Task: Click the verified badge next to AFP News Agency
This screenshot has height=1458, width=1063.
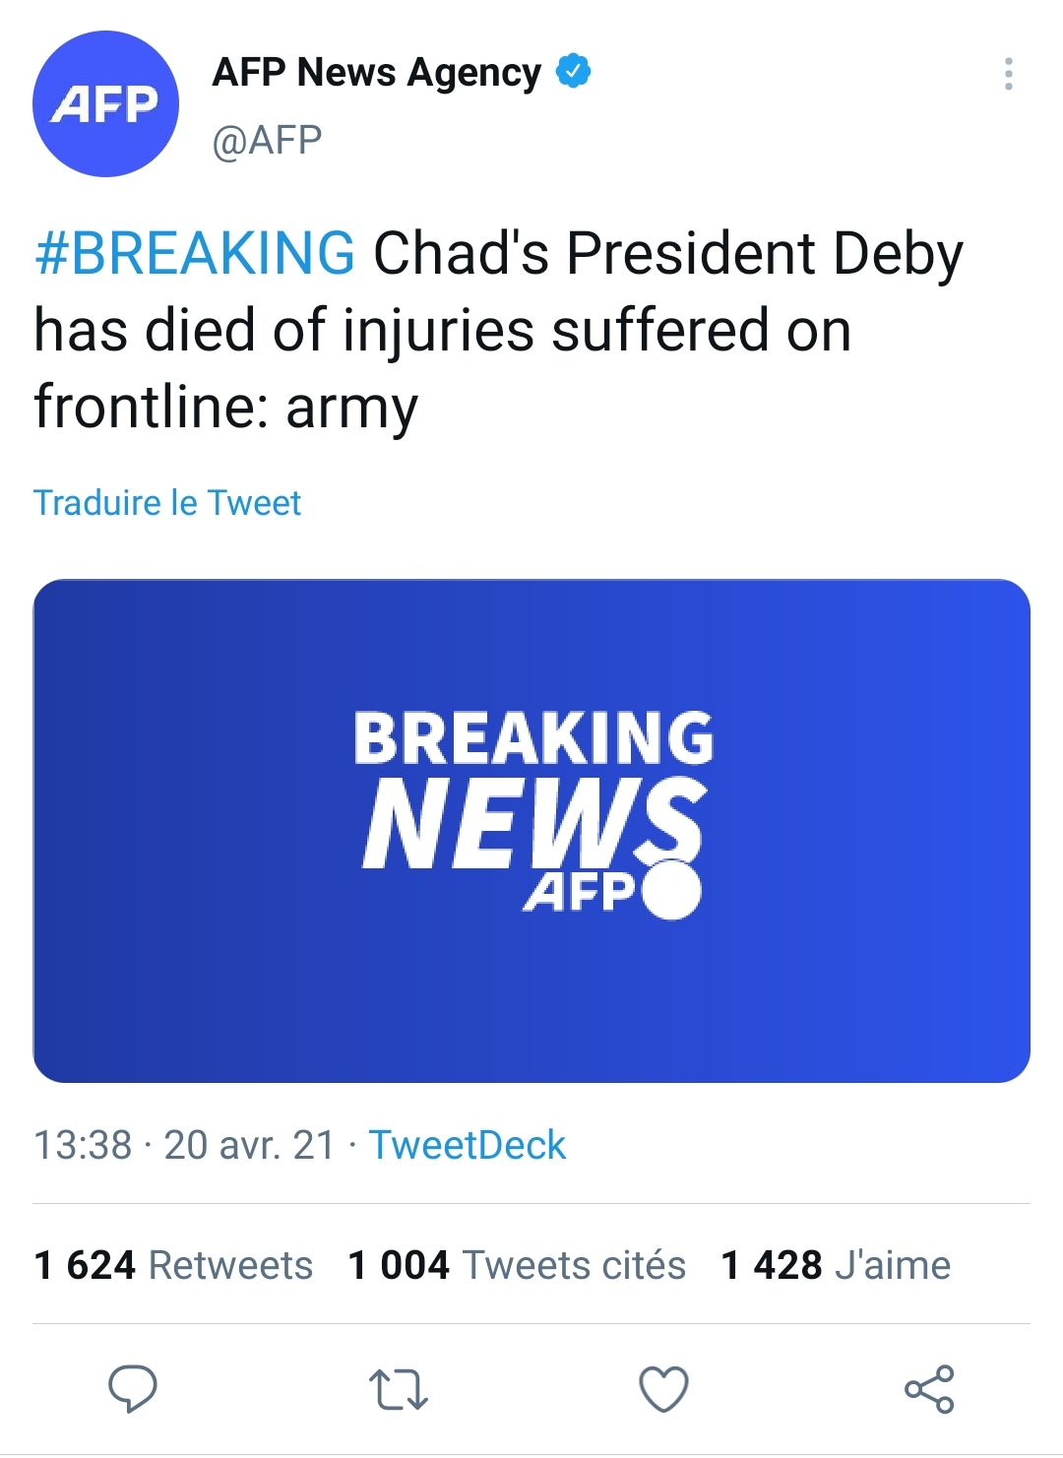Action: pyautogui.click(x=573, y=72)
